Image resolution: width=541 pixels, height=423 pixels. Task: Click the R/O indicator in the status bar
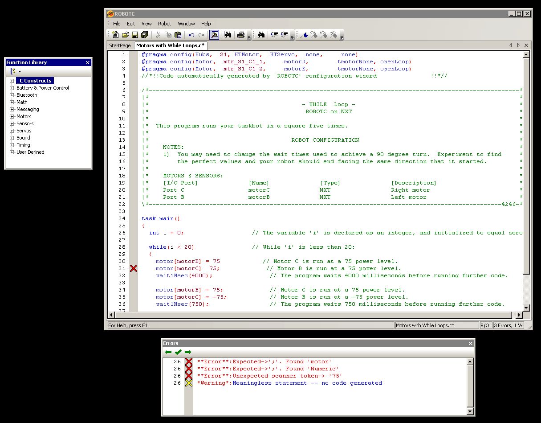485,325
